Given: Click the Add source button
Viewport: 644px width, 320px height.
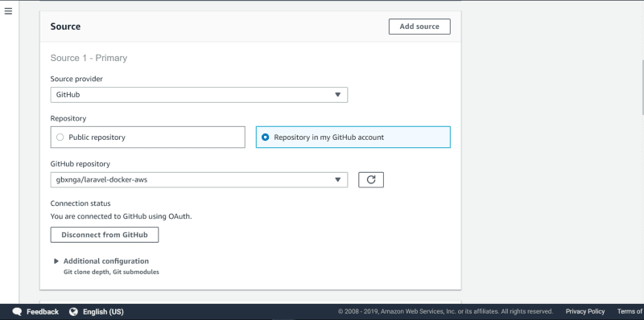Looking at the screenshot, I should pos(419,27).
